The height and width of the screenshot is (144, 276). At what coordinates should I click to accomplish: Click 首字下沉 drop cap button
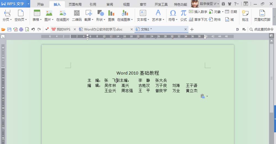tap(198, 20)
